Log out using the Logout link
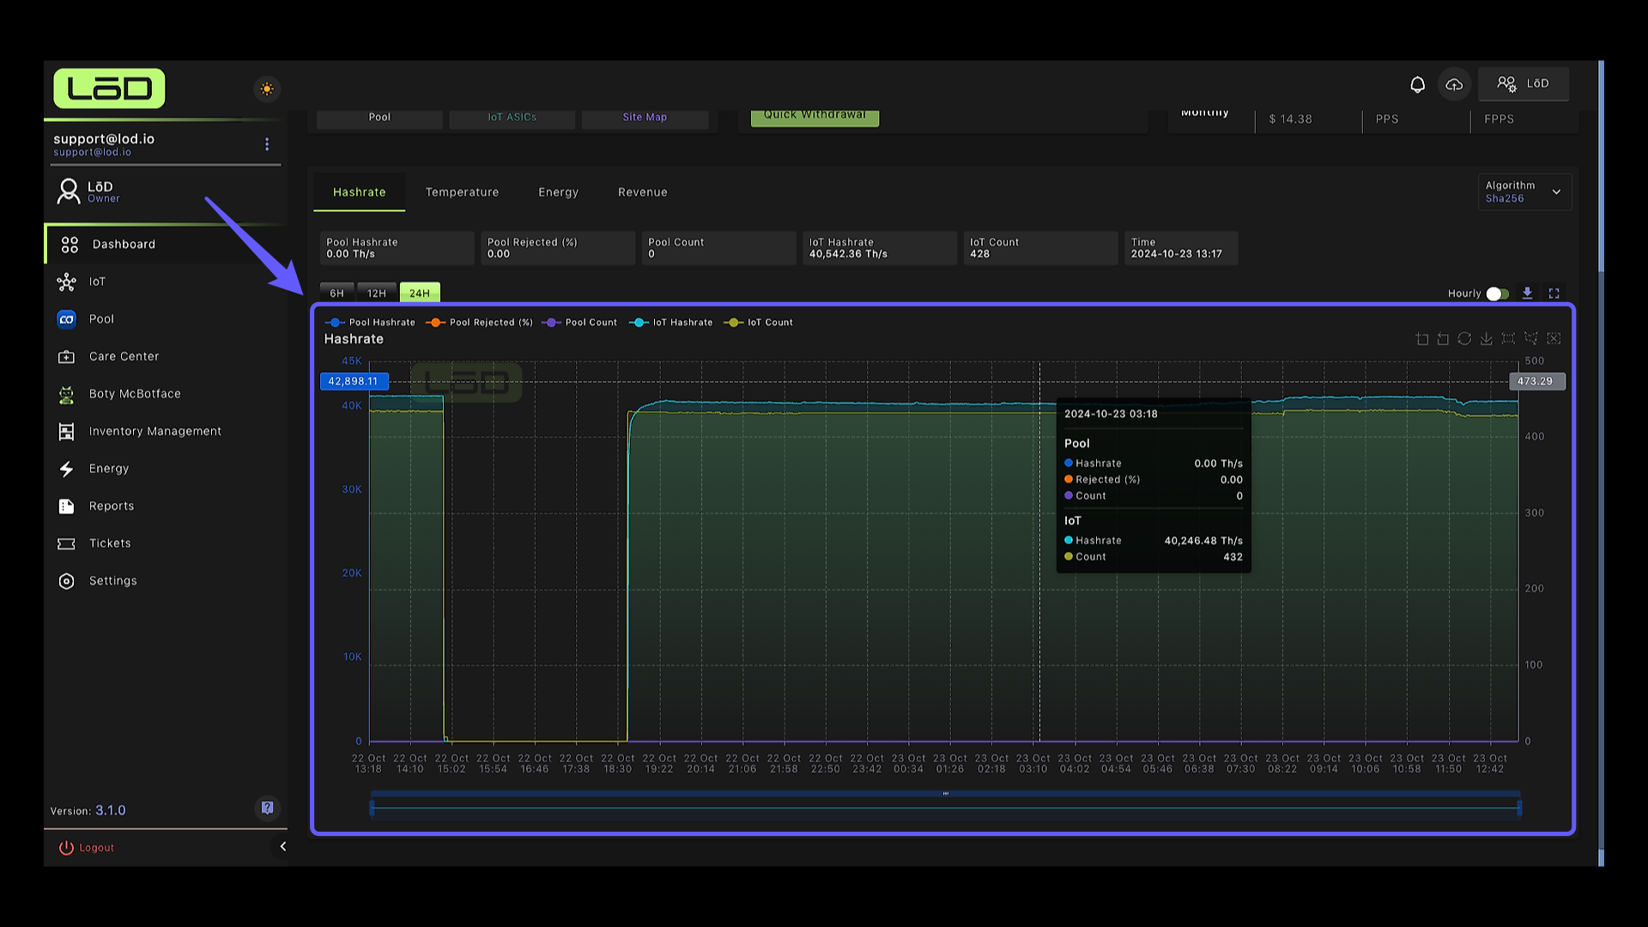The width and height of the screenshot is (1648, 927). [x=87, y=848]
